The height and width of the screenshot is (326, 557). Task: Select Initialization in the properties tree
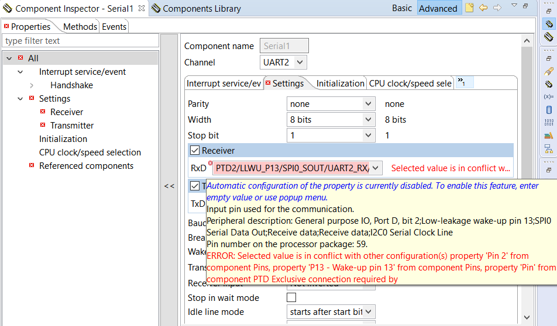click(x=63, y=139)
